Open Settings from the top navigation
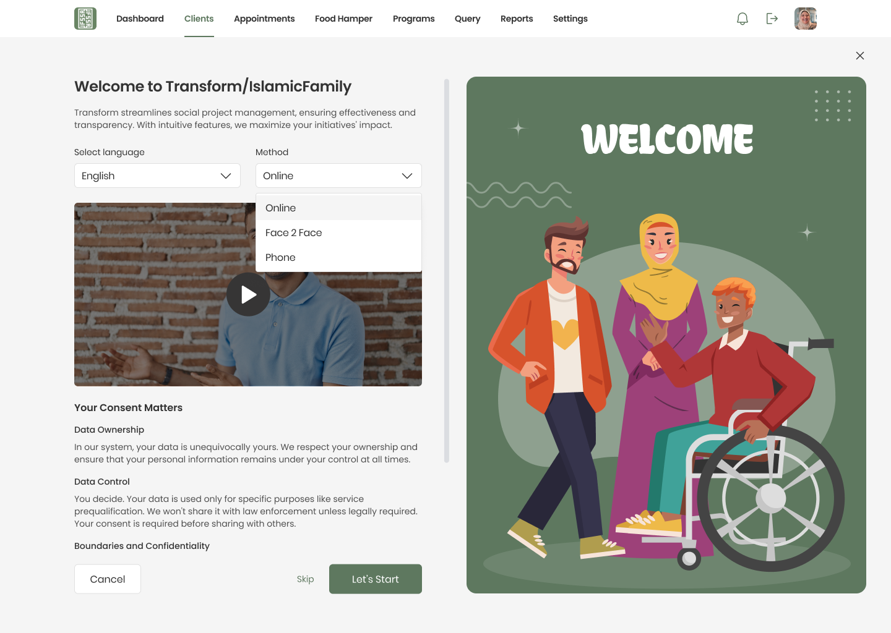The height and width of the screenshot is (633, 891). point(570,19)
